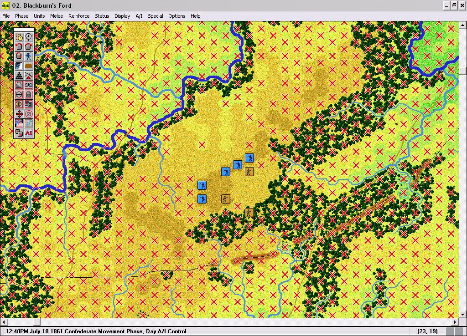Image resolution: width=467 pixels, height=336 pixels.
Task: Click the jump map icon in toolbar
Action: point(29,123)
